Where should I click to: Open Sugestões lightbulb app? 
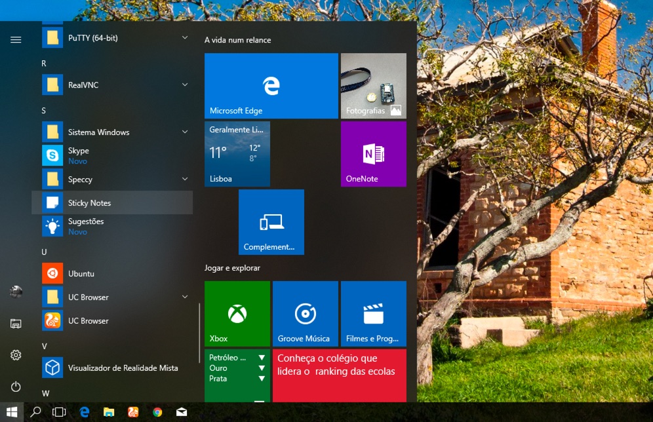[x=112, y=226]
